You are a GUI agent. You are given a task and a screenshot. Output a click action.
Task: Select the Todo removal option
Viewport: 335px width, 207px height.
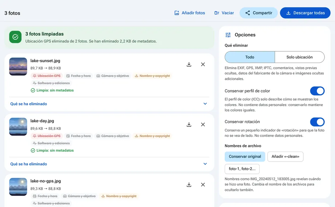(250, 57)
